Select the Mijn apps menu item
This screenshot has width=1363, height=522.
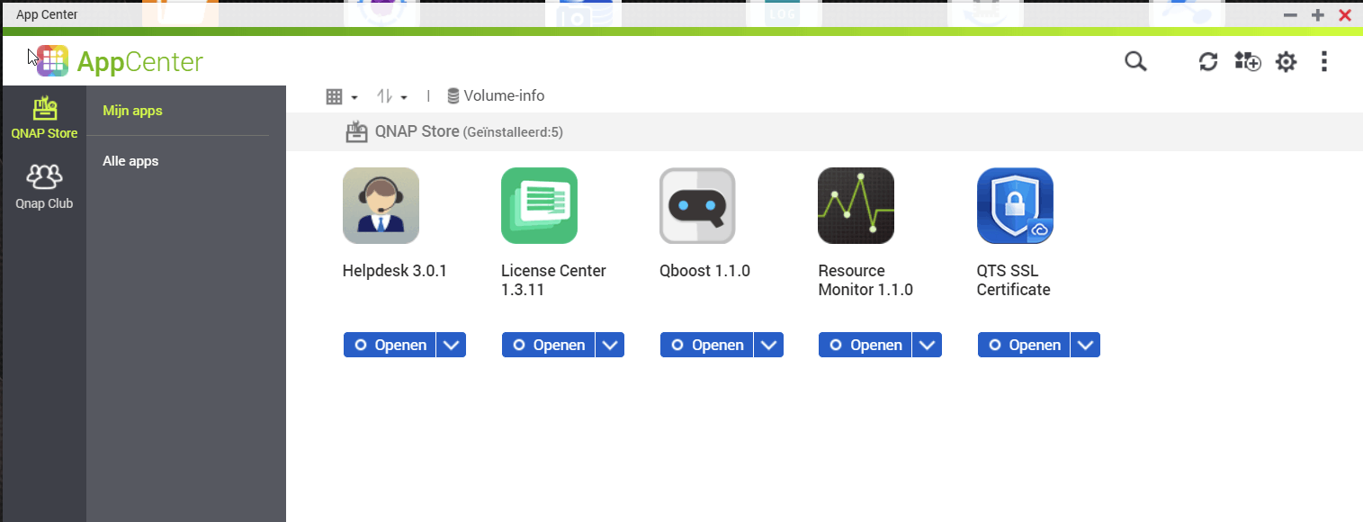pos(132,111)
